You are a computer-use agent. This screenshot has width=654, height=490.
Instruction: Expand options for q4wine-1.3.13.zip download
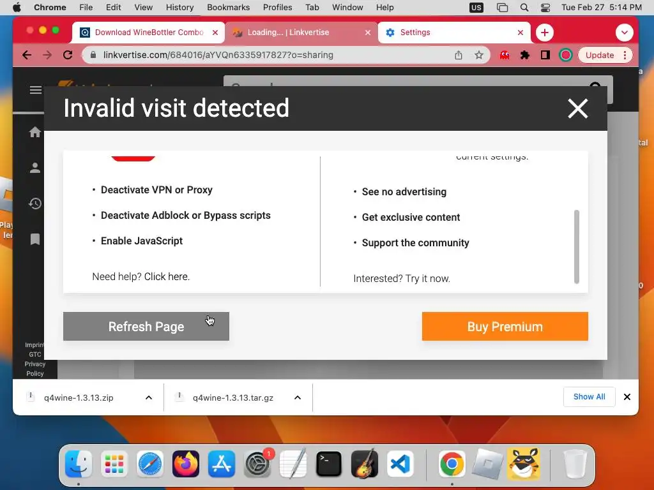pyautogui.click(x=148, y=397)
